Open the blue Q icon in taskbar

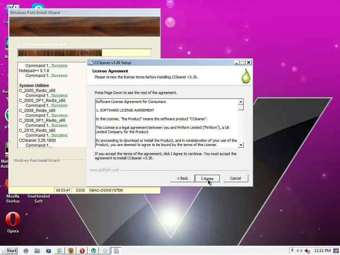[x=48, y=251]
